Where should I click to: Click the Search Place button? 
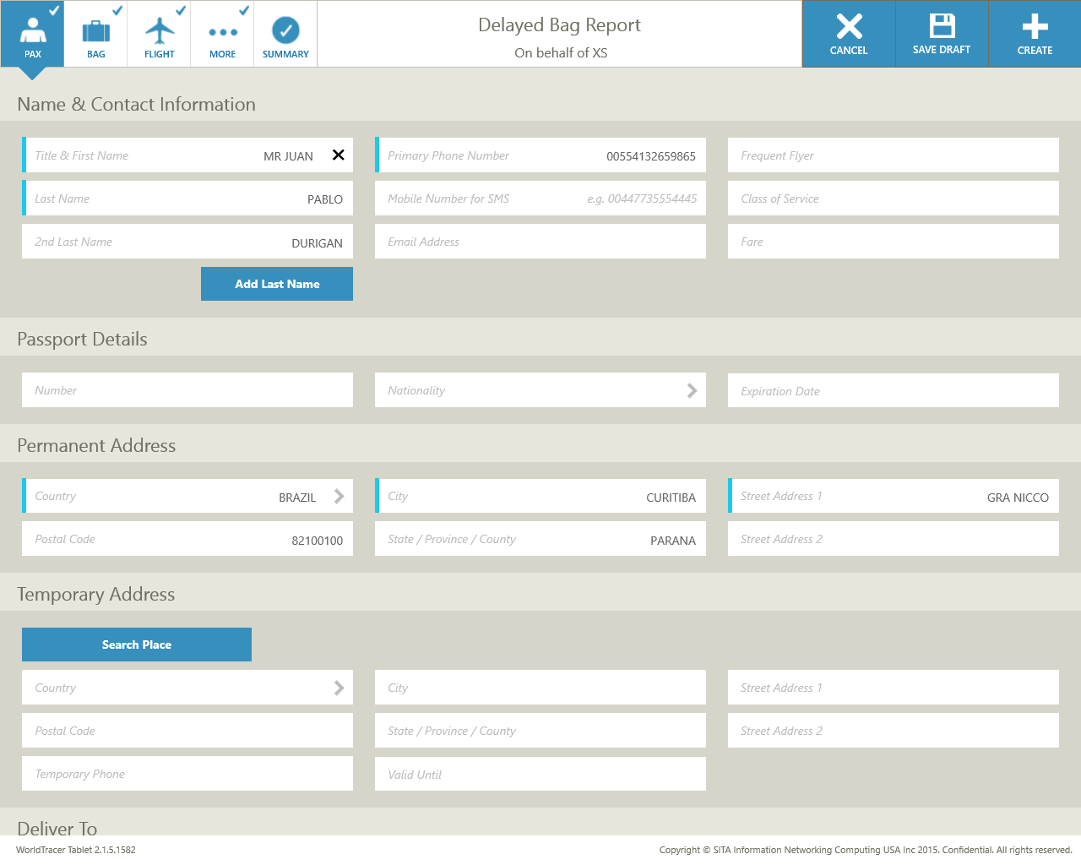pos(137,645)
